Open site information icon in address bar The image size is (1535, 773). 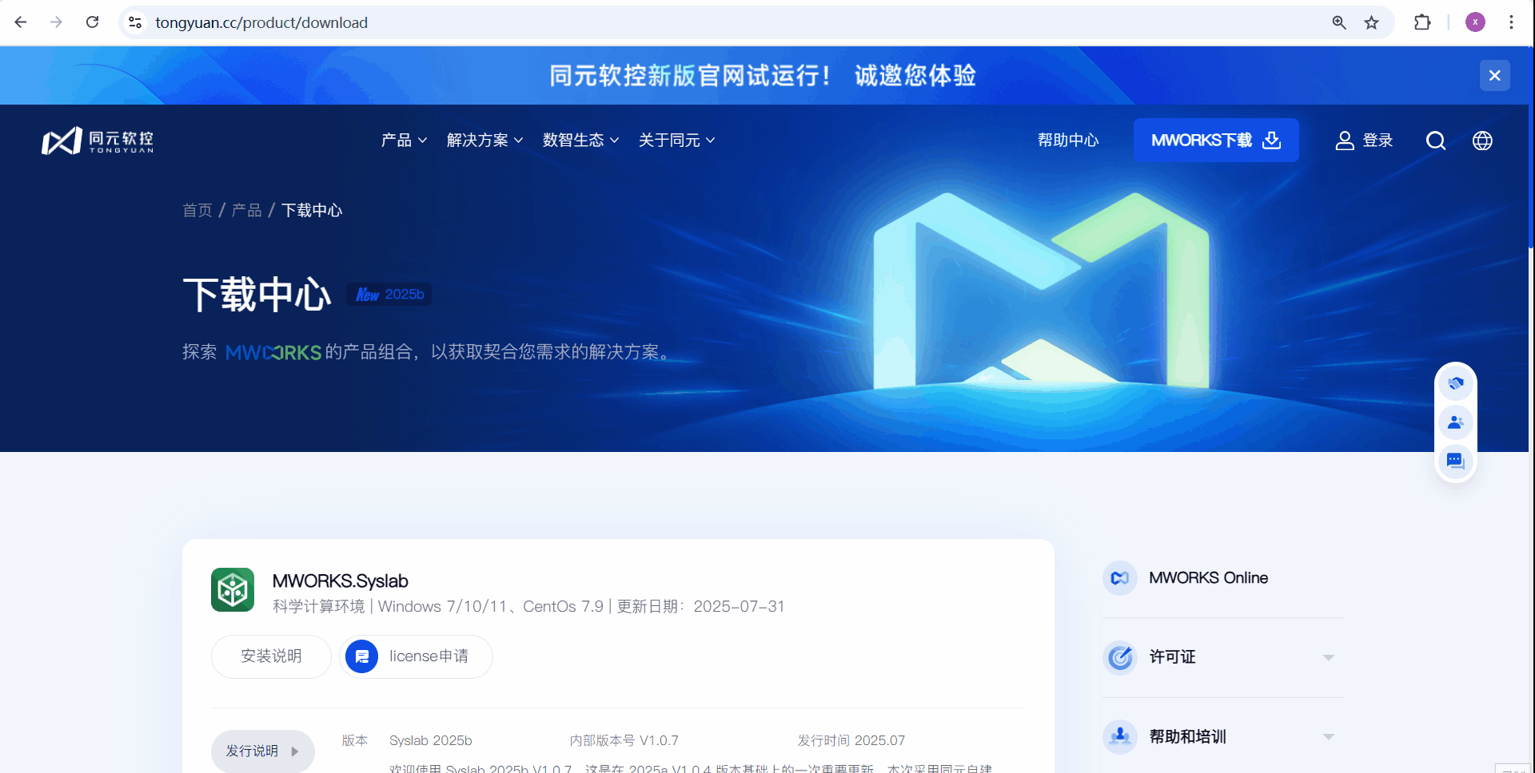tap(135, 22)
